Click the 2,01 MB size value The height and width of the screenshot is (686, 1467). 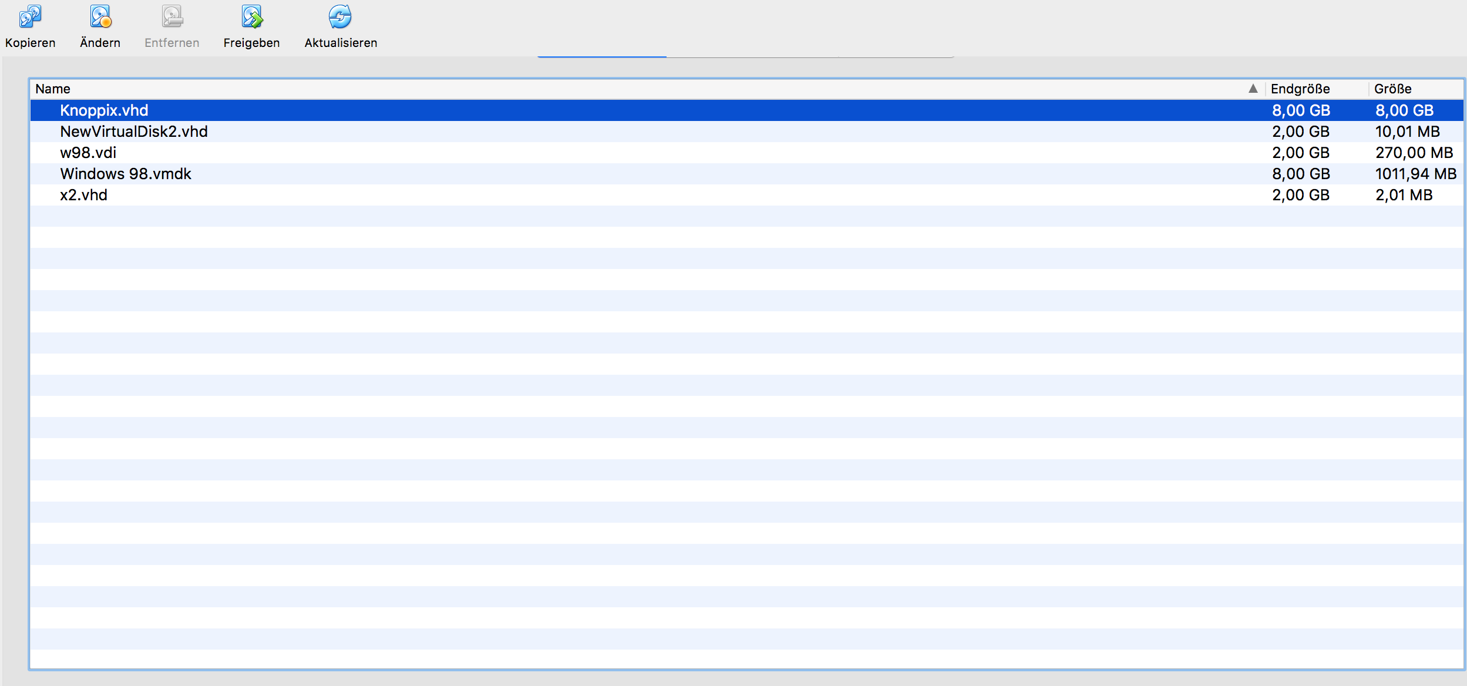coord(1404,195)
